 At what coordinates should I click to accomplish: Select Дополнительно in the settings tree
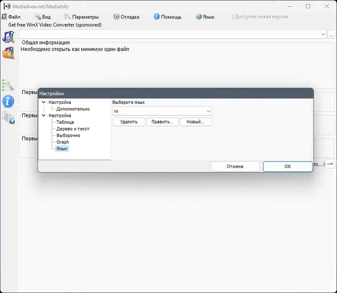[x=73, y=109]
